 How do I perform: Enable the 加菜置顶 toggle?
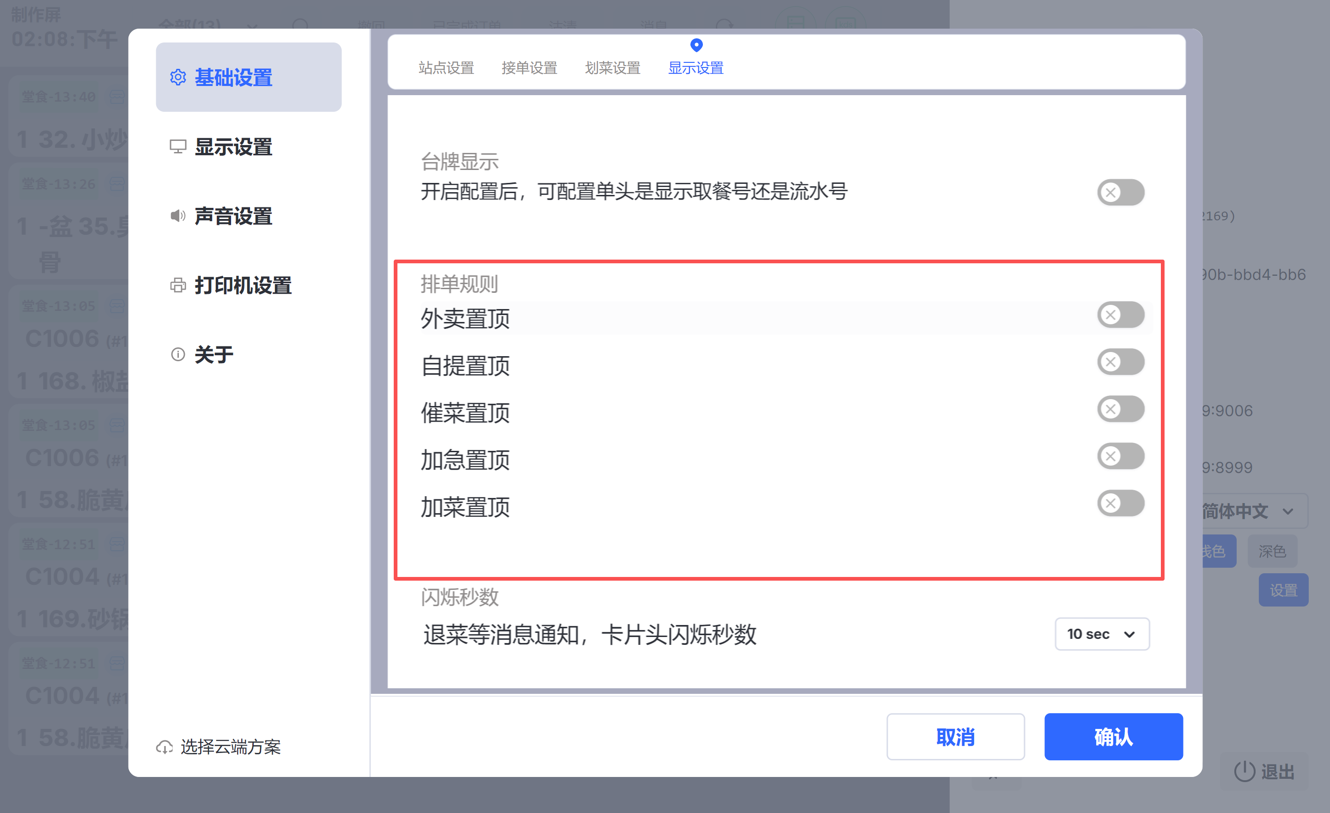(1121, 504)
